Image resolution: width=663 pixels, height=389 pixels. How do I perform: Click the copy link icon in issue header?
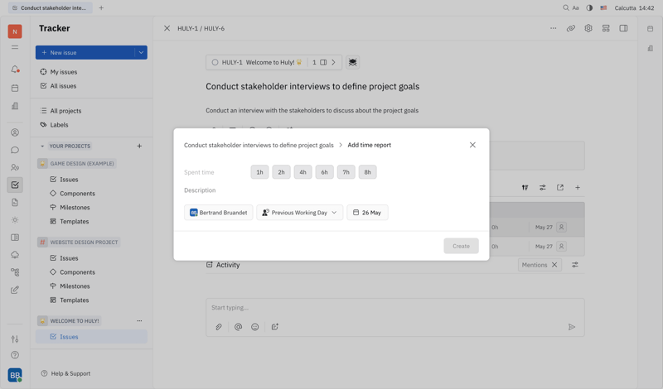click(x=570, y=28)
